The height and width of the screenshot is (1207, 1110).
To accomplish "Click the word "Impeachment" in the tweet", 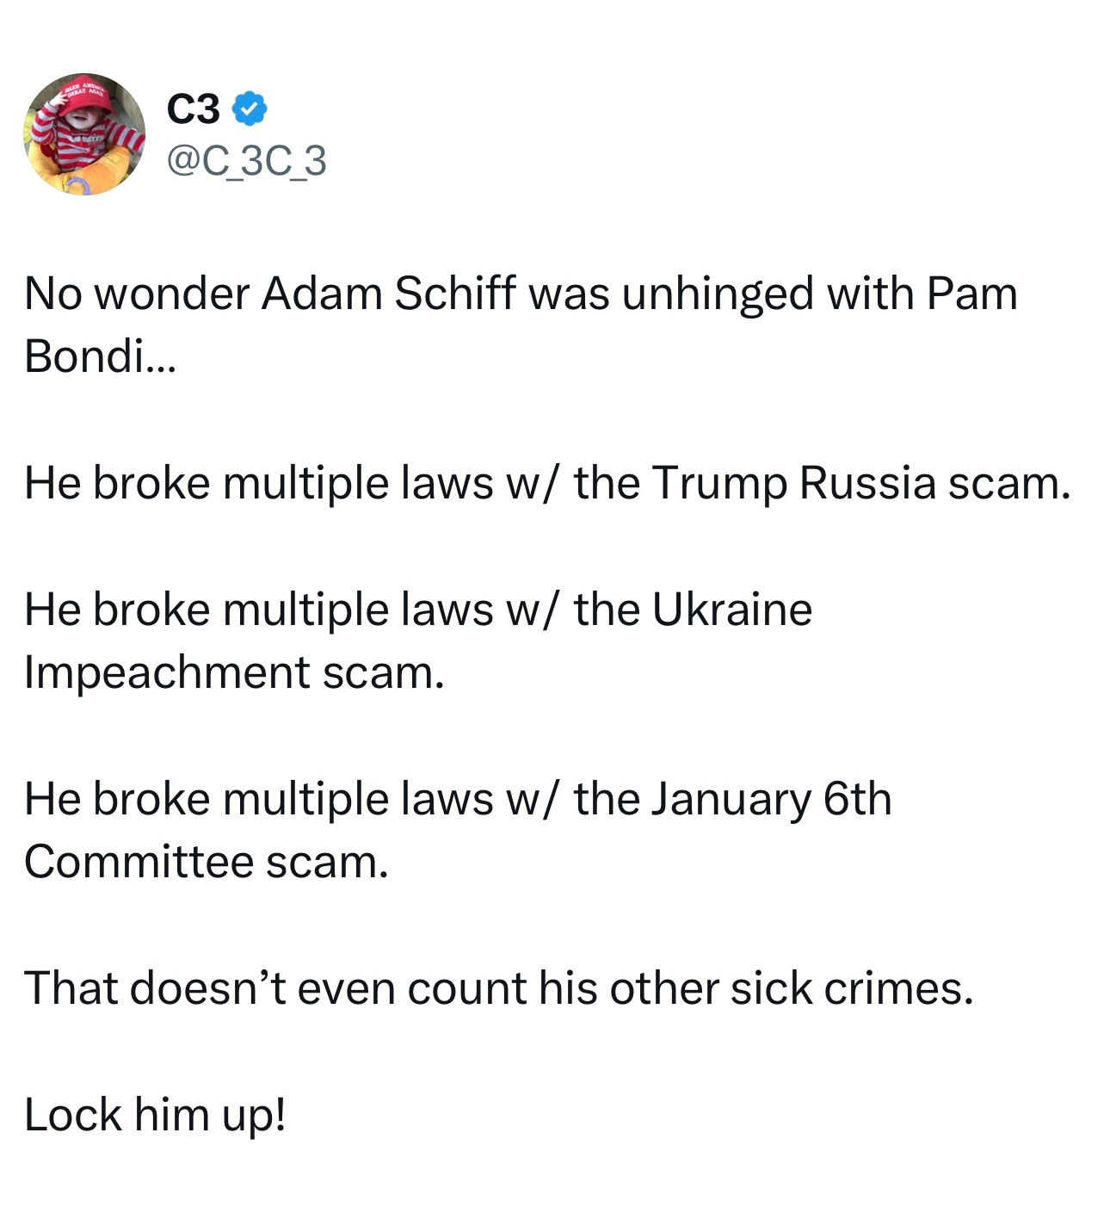I will [x=167, y=672].
